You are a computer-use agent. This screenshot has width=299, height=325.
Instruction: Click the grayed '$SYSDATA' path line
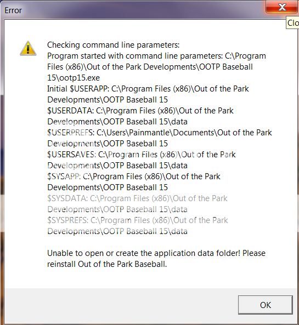tap(137, 198)
